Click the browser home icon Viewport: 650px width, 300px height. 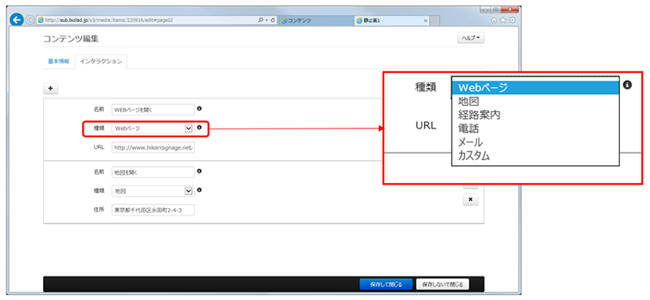click(494, 20)
